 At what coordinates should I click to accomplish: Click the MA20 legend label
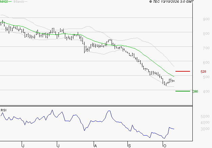pos(4,2)
